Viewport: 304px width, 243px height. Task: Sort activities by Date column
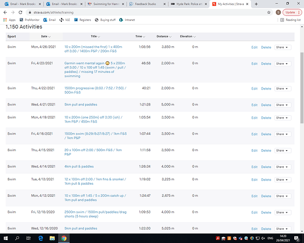(x=46, y=36)
